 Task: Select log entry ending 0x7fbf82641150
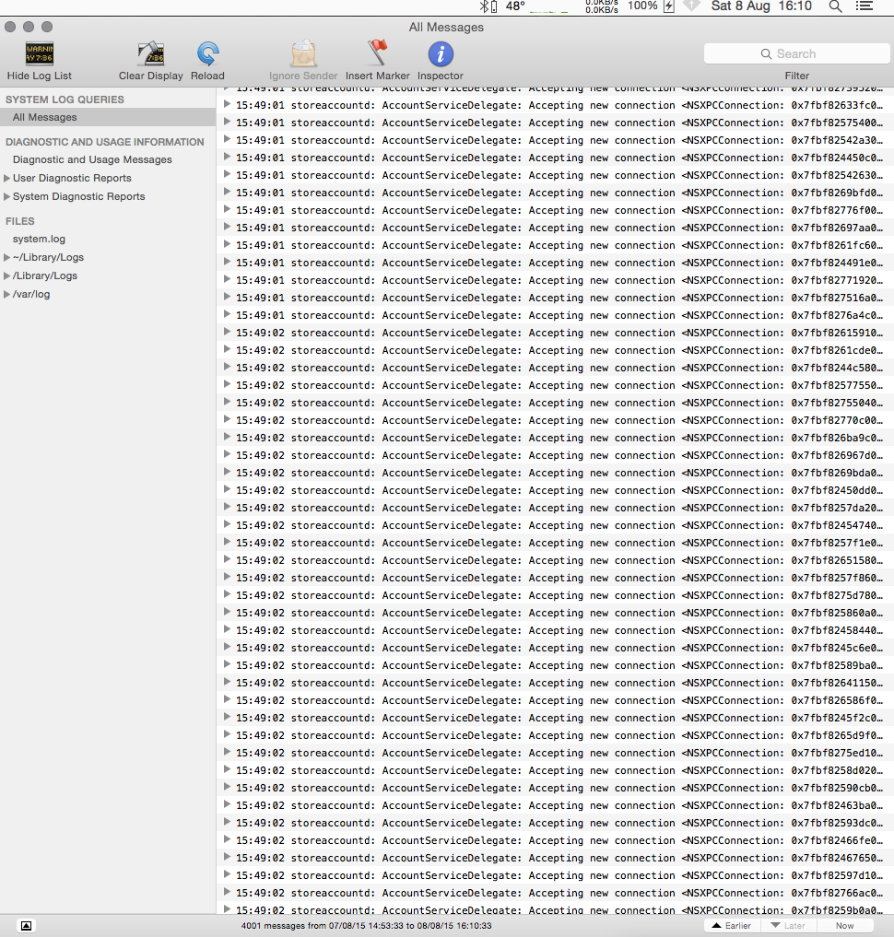coord(555,683)
